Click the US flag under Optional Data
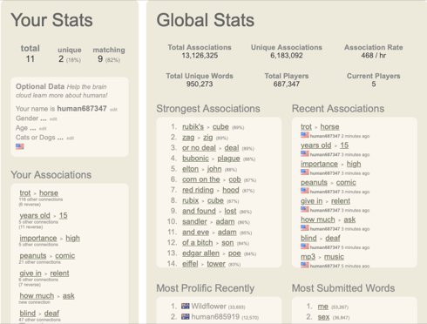The height and width of the screenshot is (324, 427). click(x=20, y=146)
